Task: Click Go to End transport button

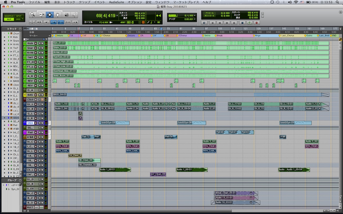Action: pos(234,23)
